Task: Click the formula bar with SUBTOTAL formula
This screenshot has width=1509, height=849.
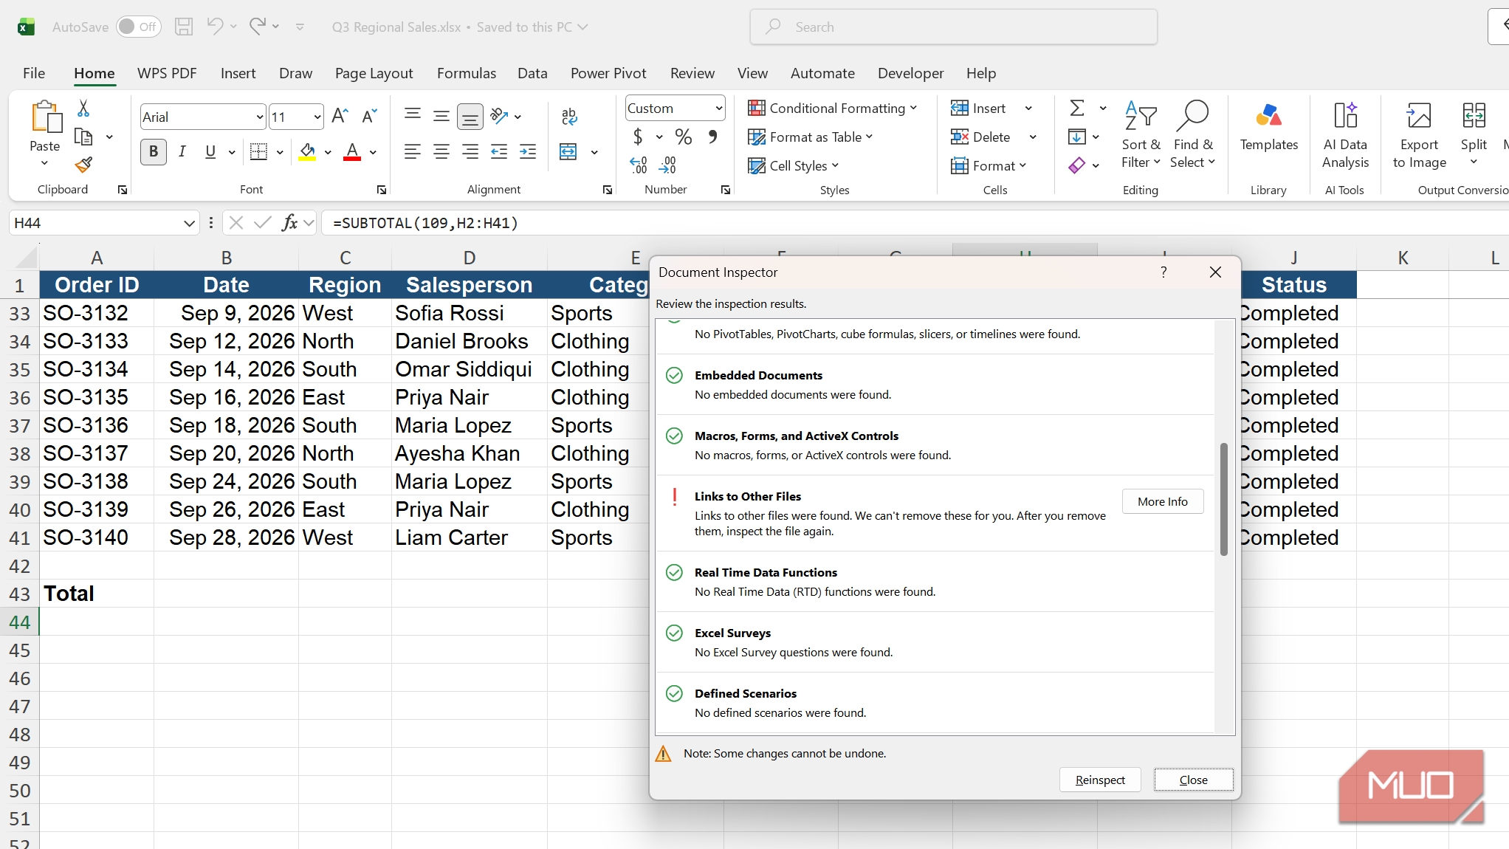Action: 915,223
